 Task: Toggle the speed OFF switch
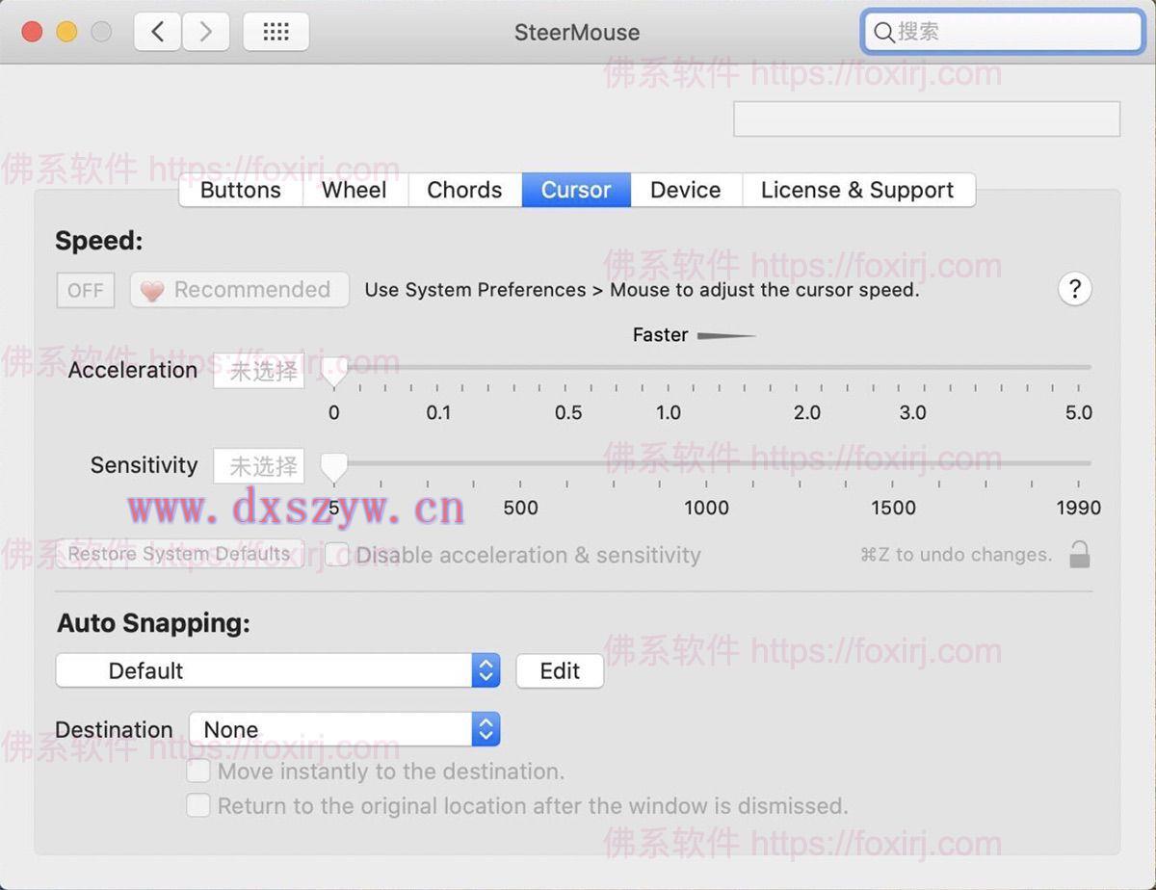86,290
